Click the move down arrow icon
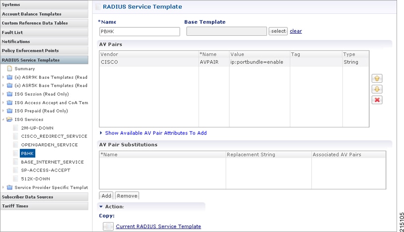 point(377,89)
